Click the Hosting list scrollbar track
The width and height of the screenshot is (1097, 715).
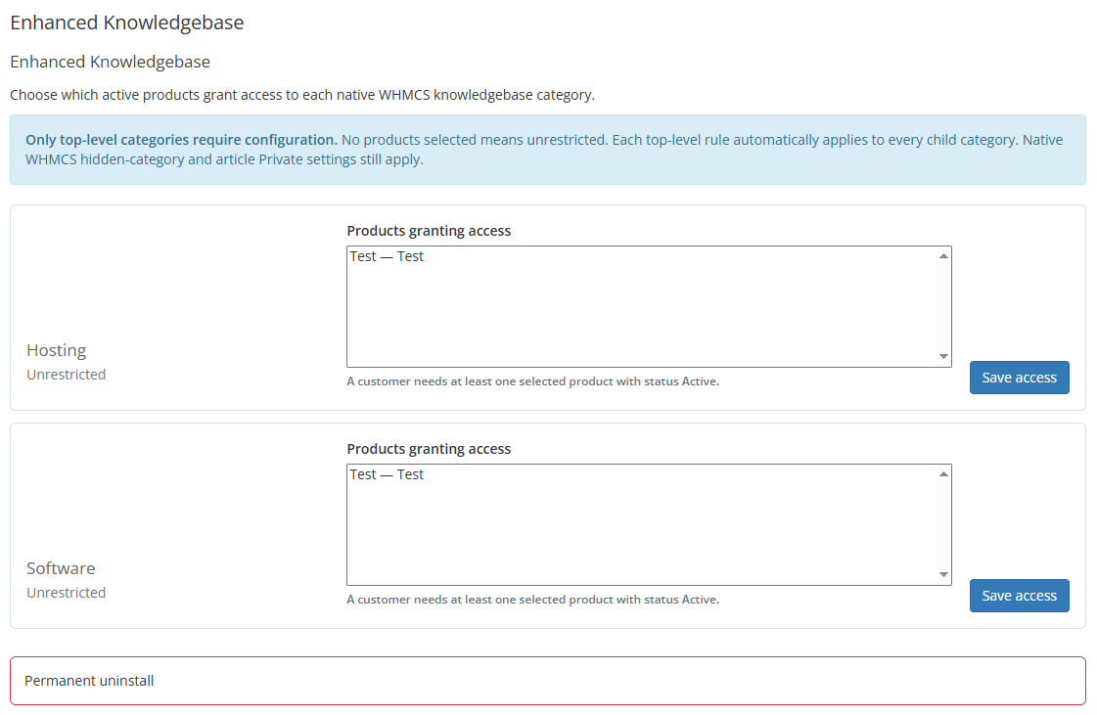tap(943, 306)
